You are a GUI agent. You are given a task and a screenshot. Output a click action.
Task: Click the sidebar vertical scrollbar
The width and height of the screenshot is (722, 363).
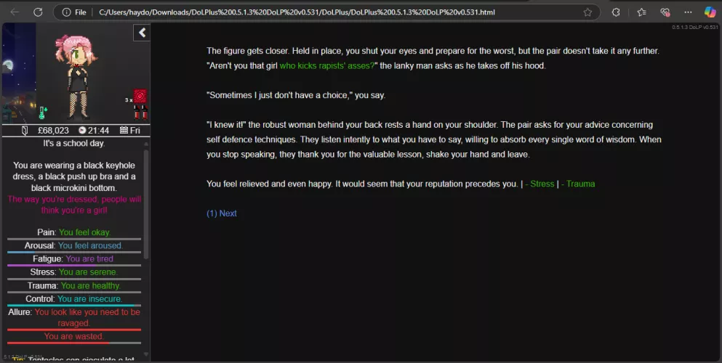146,203
